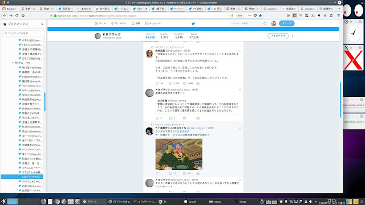
Task: Open the page actions three-dot menu
Action: [x=250, y=15]
